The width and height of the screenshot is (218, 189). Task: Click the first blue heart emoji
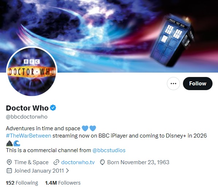tap(85, 128)
